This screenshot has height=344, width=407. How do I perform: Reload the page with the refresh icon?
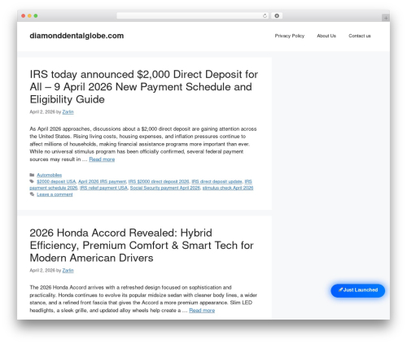point(265,16)
